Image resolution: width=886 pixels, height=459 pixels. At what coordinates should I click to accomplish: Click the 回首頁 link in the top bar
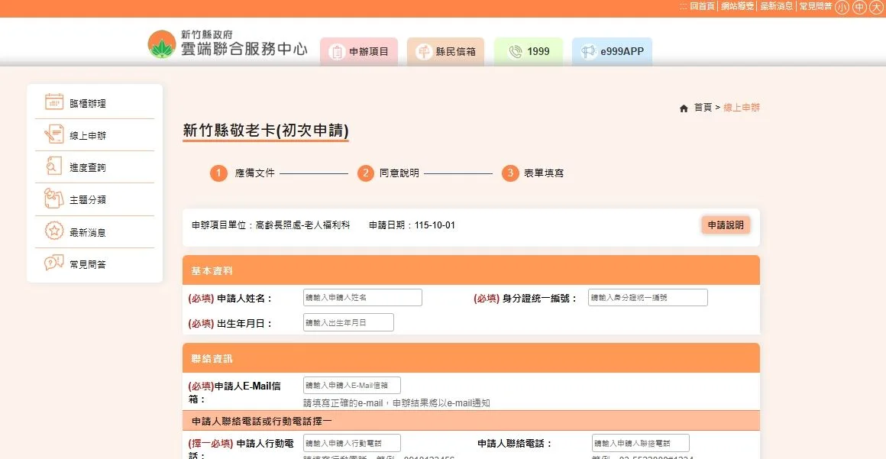tap(703, 6)
